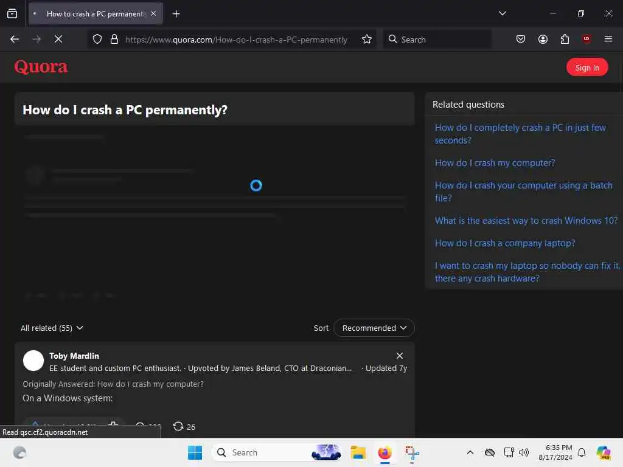The height and width of the screenshot is (467, 623).
Task: Click the Related questions heading
Action: click(x=468, y=105)
